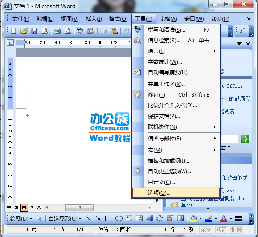Open the 编辑(E) menu

pos(45,19)
